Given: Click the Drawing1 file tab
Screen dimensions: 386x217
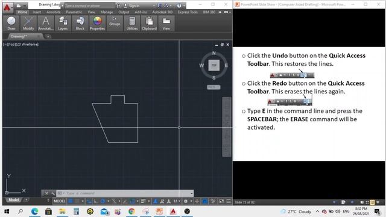Looking at the screenshot, I should (x=25, y=36).
